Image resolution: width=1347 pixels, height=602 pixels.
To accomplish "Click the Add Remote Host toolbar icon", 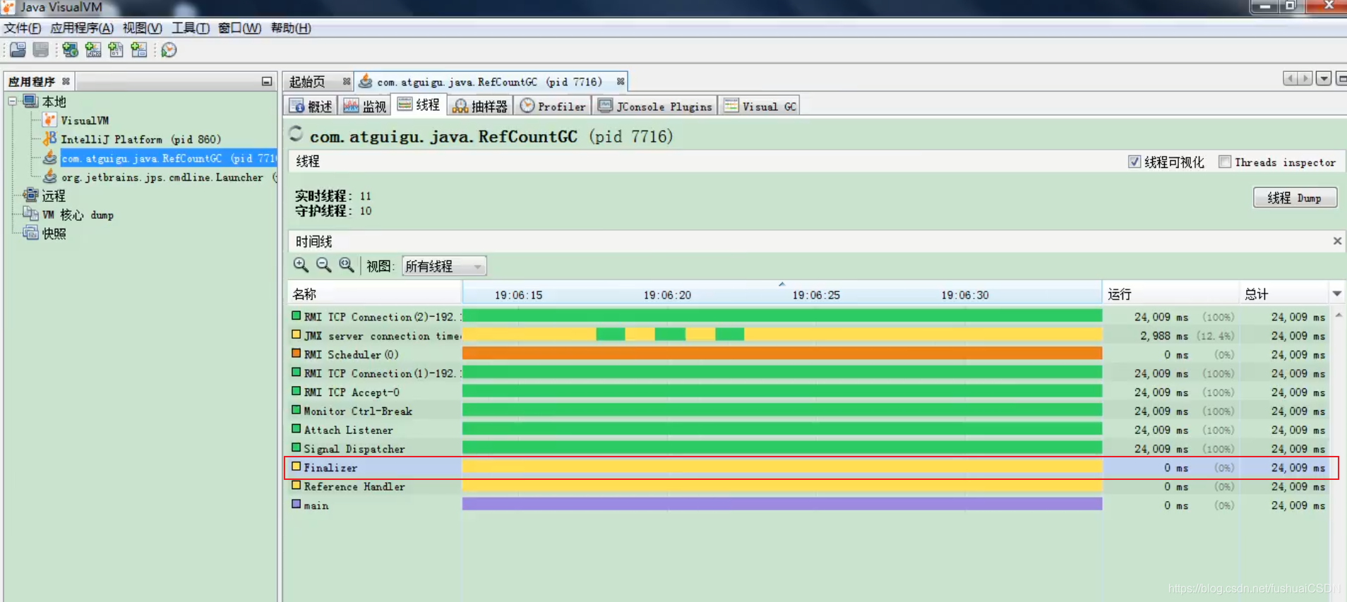I will (70, 50).
